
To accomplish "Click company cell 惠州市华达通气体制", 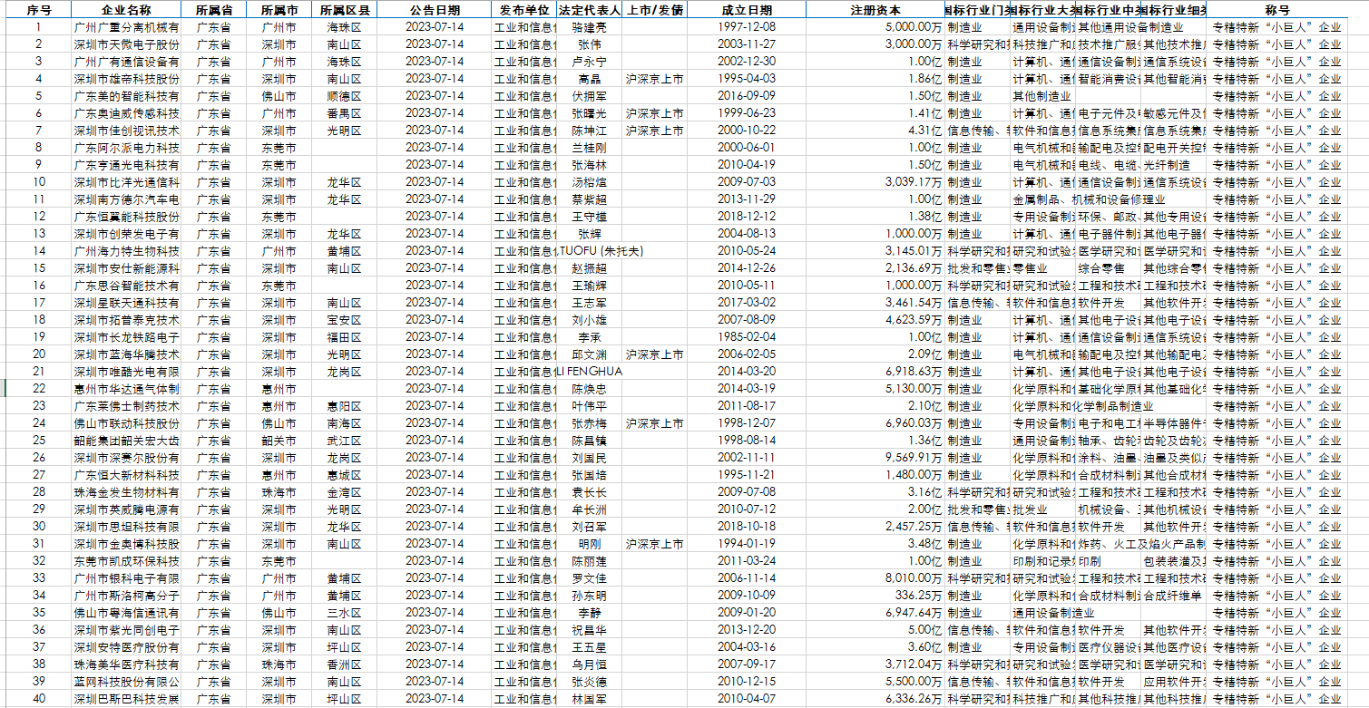I will coord(126,389).
